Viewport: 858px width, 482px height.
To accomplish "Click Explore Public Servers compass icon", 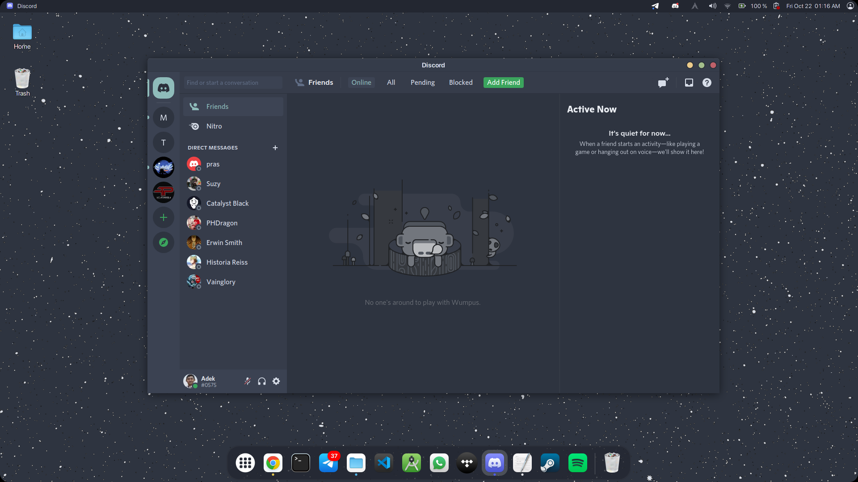I will pos(164,242).
